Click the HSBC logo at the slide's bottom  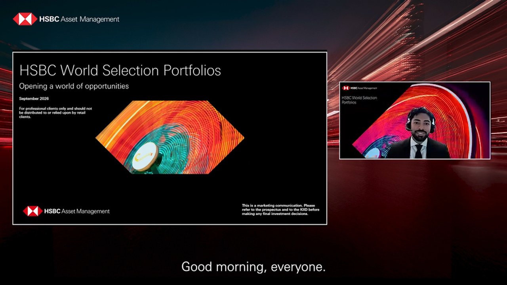[32, 211]
